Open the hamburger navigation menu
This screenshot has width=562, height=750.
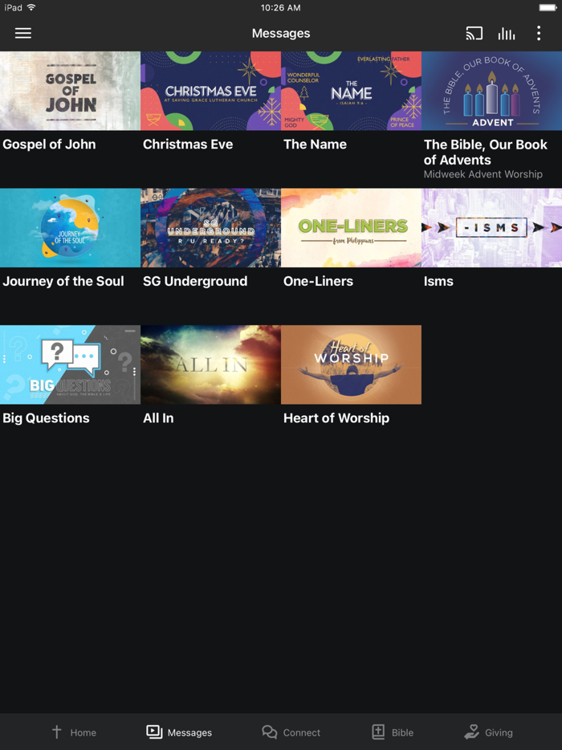pyautogui.click(x=23, y=33)
